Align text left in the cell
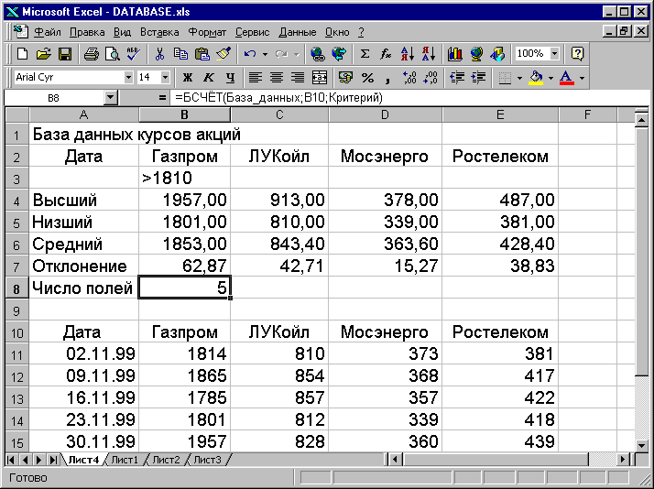Screen dimensions: 654x489 point(256,78)
